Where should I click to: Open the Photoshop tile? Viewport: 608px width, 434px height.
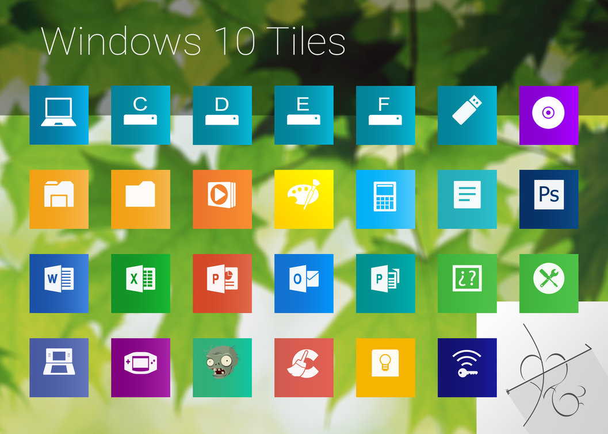[x=548, y=199]
